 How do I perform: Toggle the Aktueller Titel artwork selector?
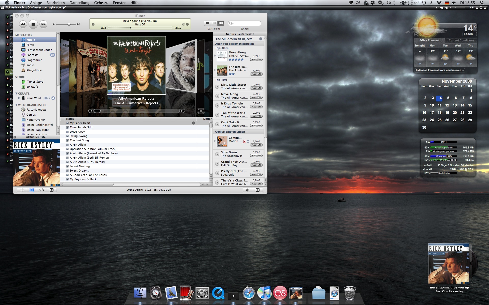coord(15,137)
